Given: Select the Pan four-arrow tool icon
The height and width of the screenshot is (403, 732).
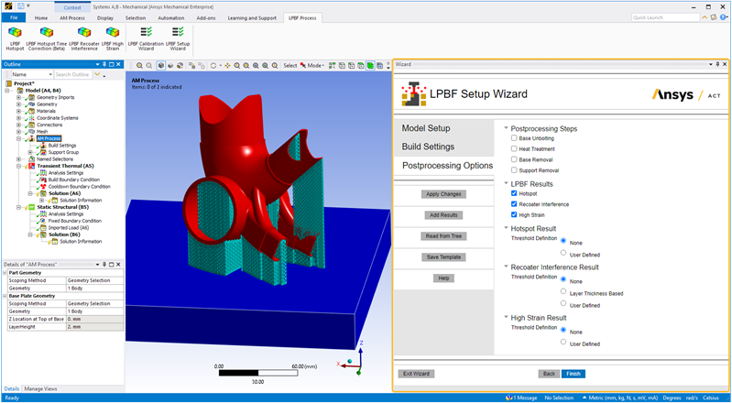Looking at the screenshot, I should point(227,66).
